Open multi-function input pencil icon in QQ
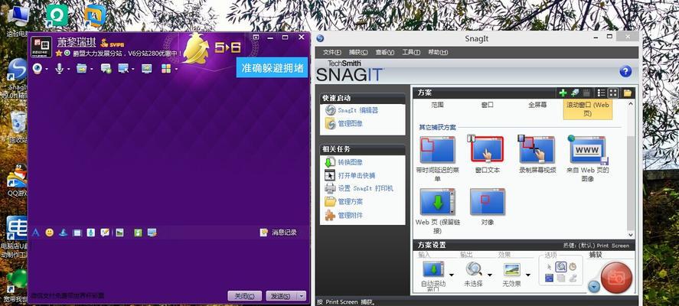679x306 pixels. click(105, 233)
